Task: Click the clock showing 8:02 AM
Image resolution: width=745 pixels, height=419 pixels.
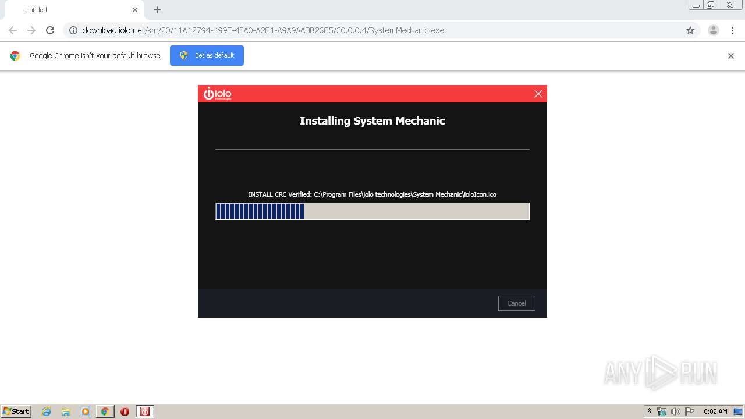Action: point(715,411)
